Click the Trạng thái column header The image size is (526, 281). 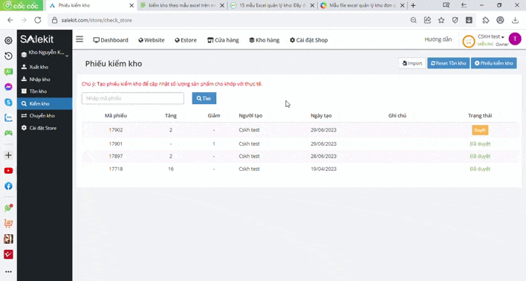[480, 115]
